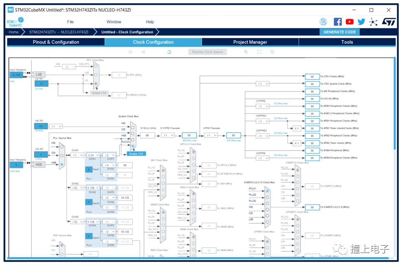Open the DIVM2 /32 dropdown
This screenshot has width=402, height=266.
77,188
